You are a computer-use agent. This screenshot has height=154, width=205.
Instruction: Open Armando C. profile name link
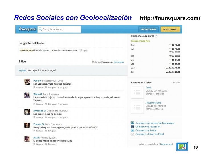click(x=40, y=111)
